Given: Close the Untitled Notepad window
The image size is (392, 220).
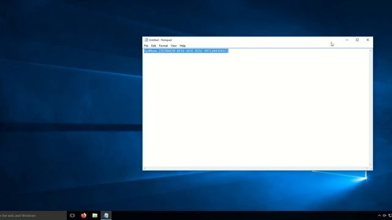Looking at the screenshot, I should click(x=367, y=40).
